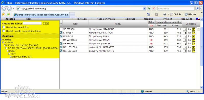Collapse the NISSAN tree node
The image size is (204, 100).
pyautogui.click(x=3, y=42)
